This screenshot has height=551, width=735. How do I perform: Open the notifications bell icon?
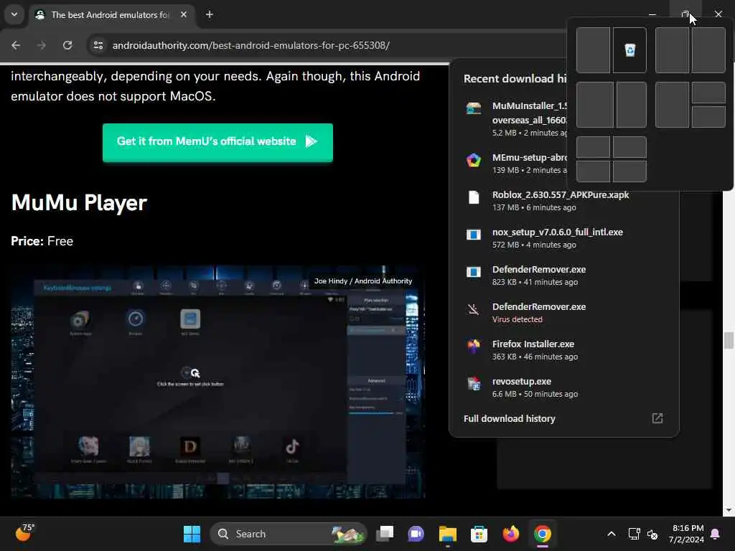pos(716,534)
